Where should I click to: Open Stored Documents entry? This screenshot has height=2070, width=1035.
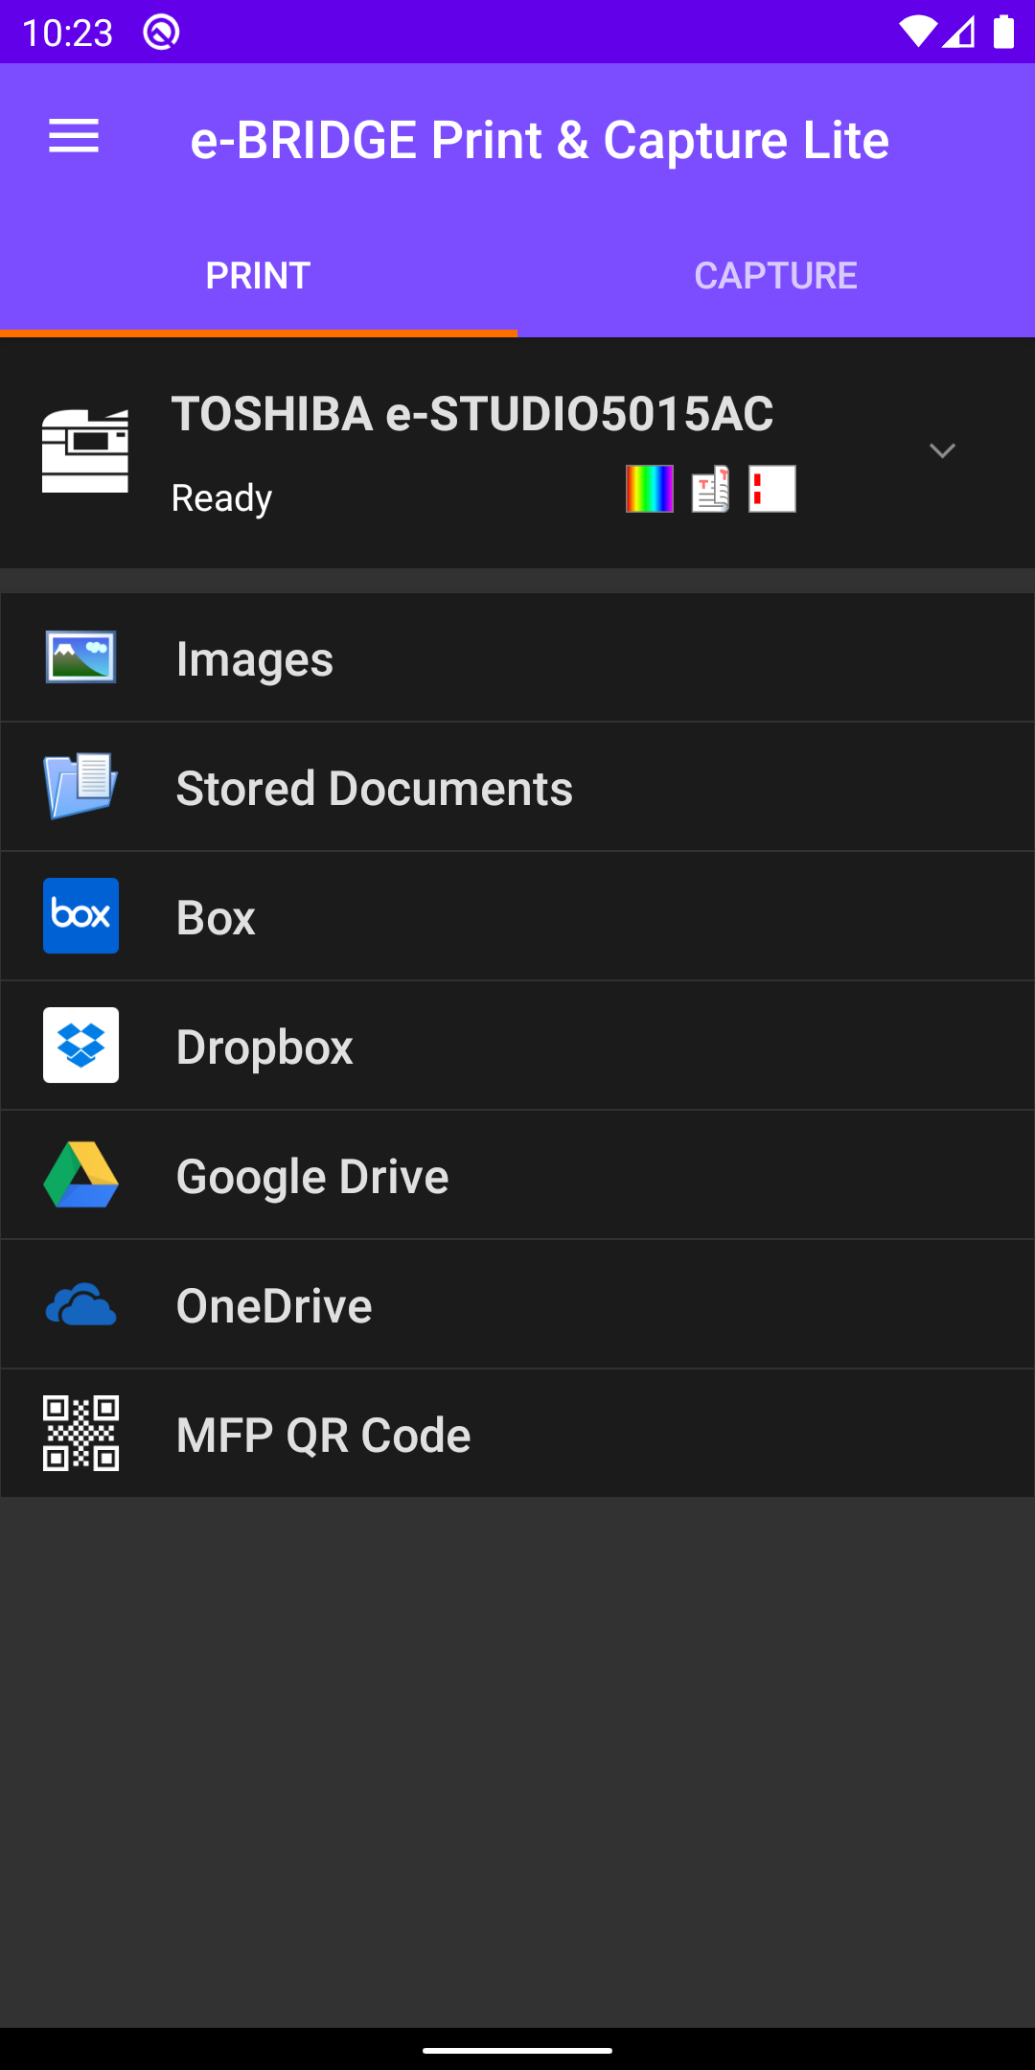pos(517,787)
